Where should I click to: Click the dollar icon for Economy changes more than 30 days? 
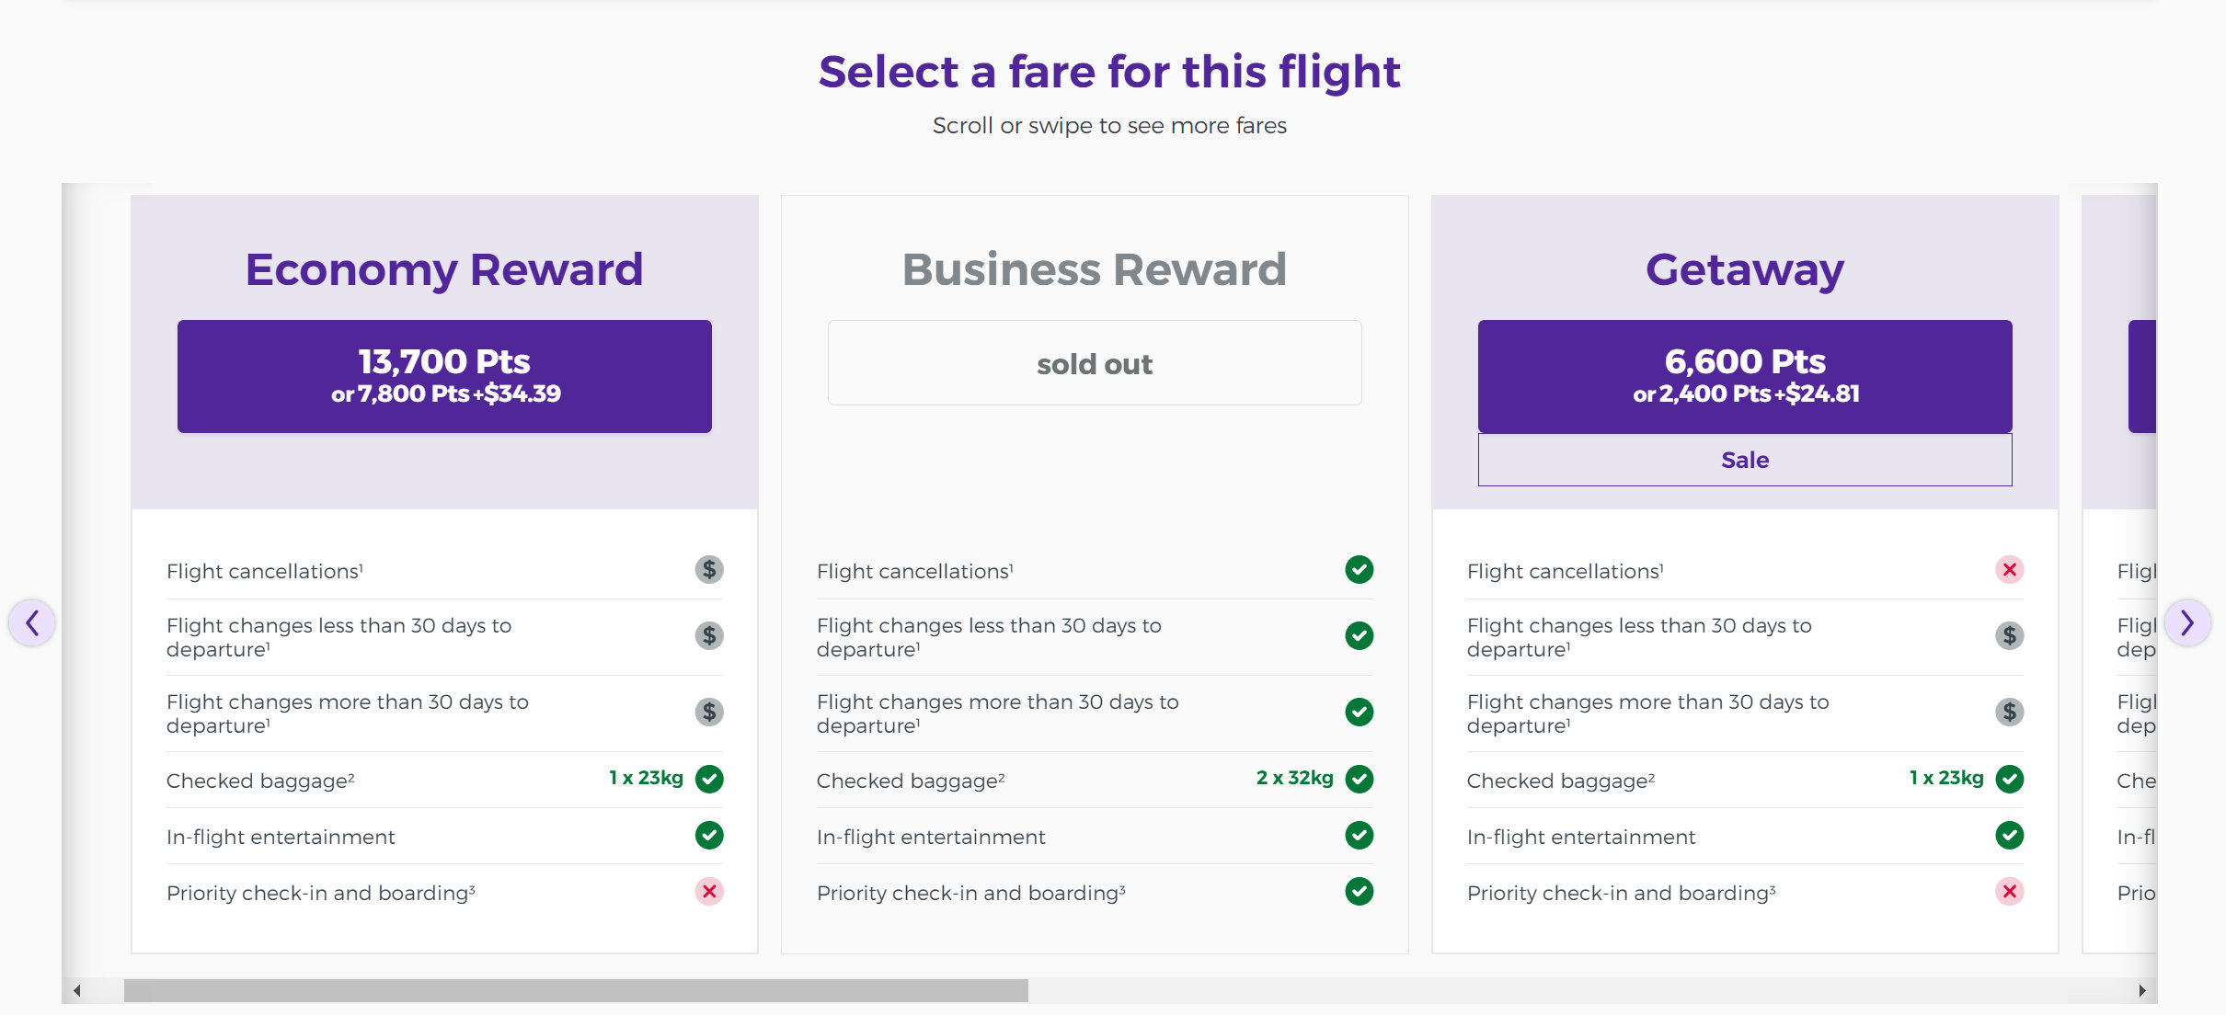click(709, 712)
